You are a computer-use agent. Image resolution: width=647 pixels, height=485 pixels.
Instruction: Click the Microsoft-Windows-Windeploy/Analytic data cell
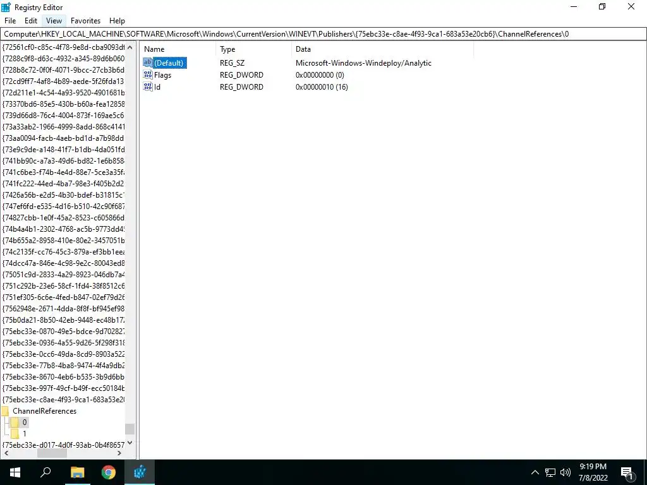point(363,63)
